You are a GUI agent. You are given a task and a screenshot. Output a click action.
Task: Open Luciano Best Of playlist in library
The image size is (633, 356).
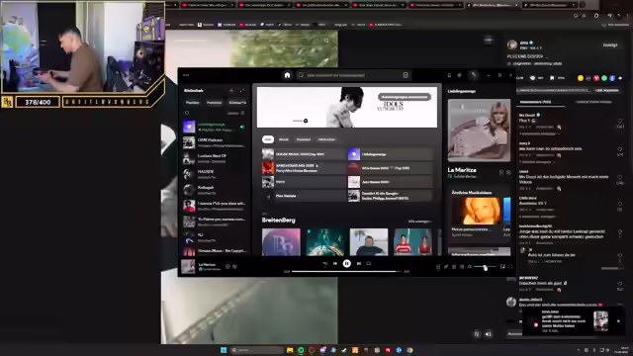(215, 158)
